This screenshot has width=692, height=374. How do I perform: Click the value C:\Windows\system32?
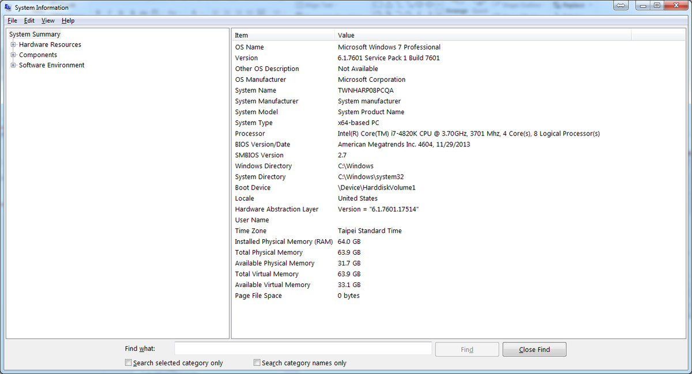[370, 177]
